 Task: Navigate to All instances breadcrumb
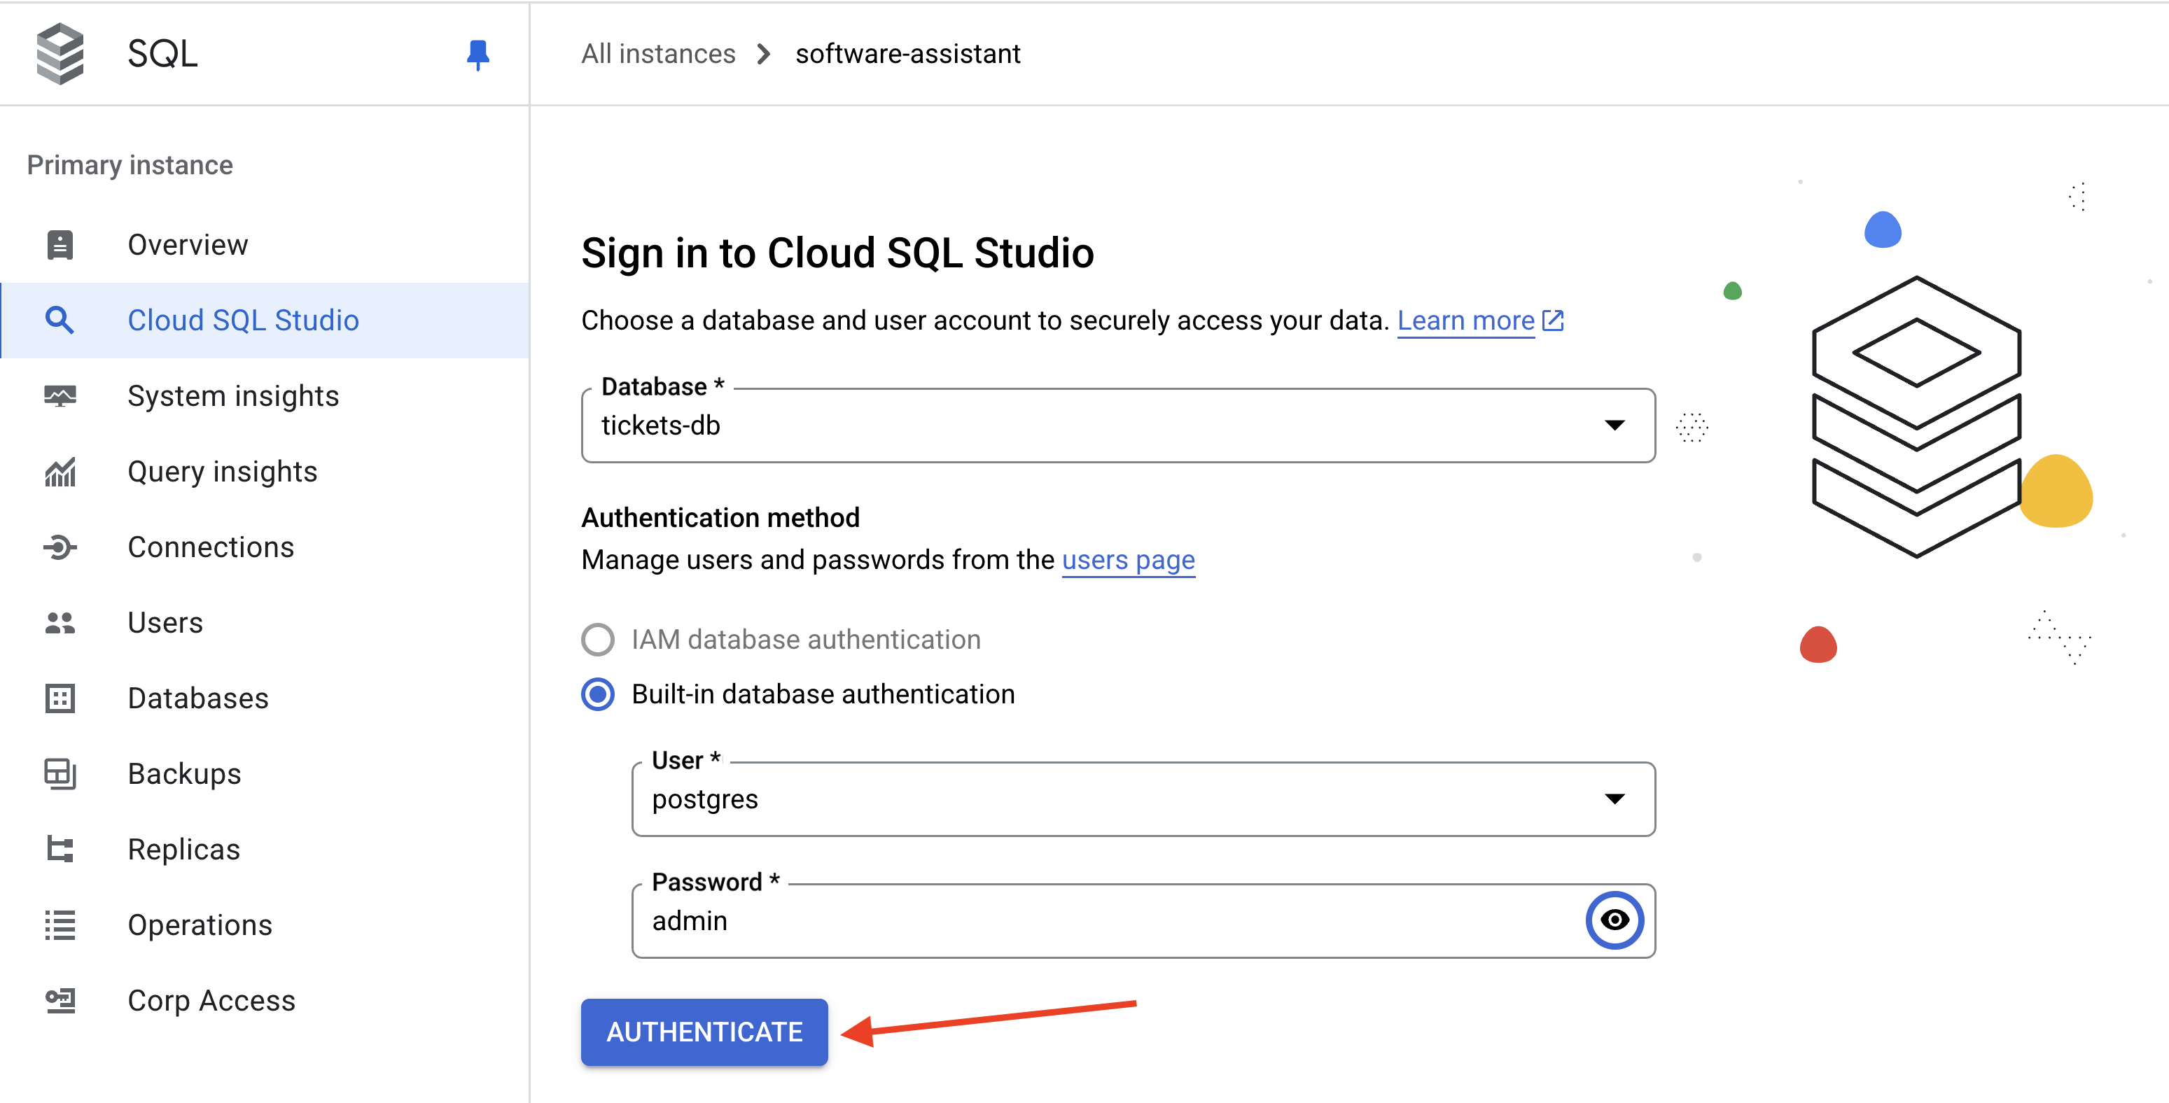click(x=657, y=53)
